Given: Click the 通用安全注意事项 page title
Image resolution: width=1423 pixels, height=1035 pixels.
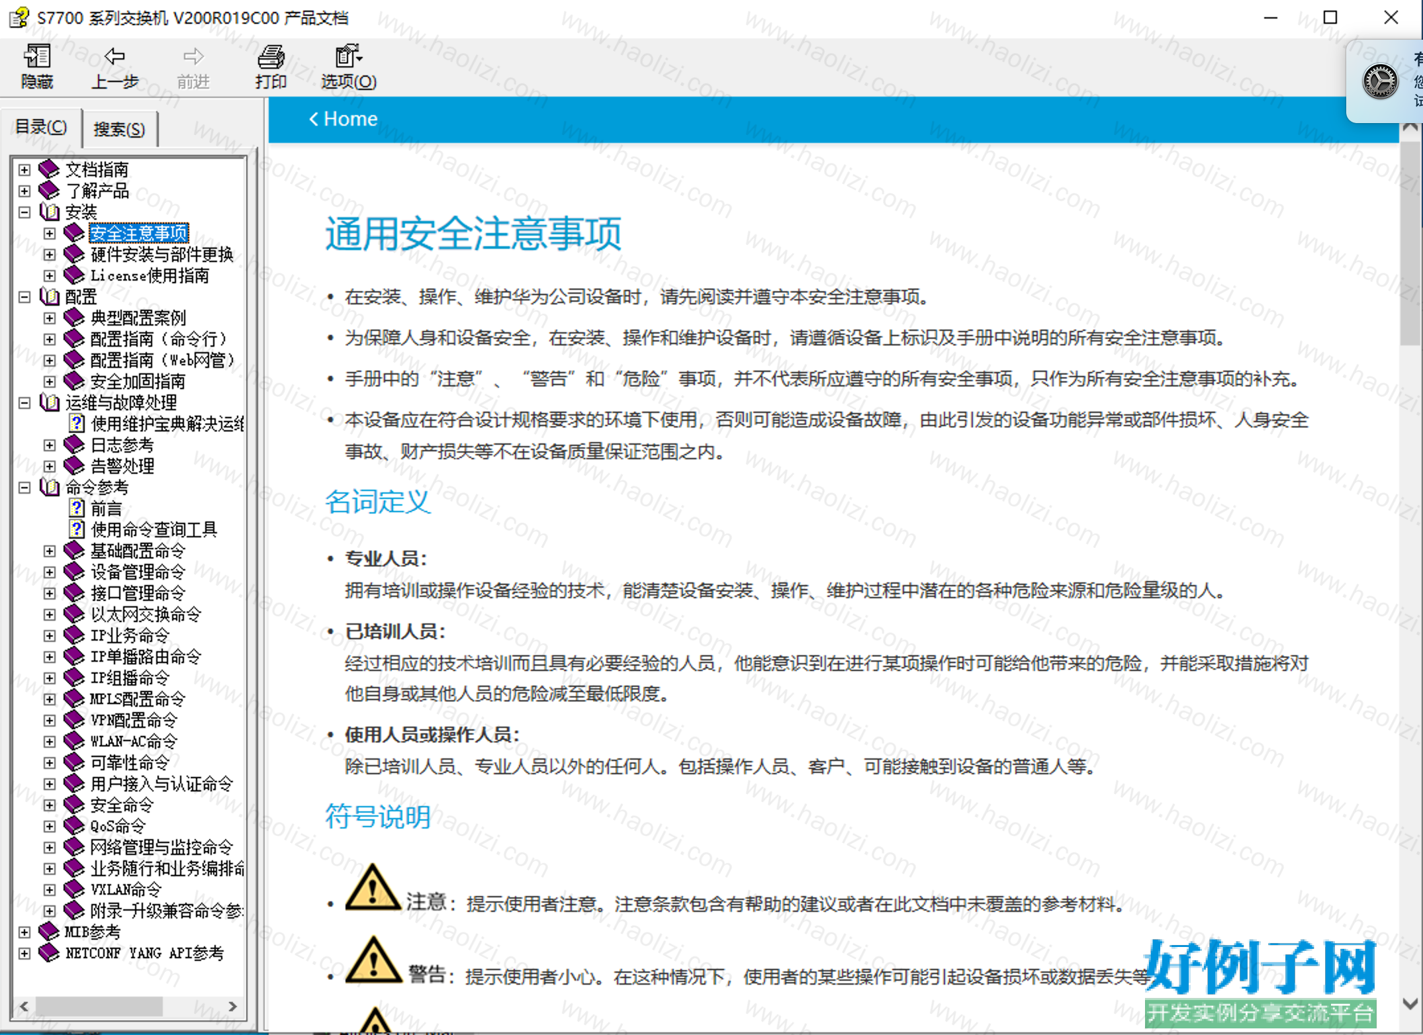Looking at the screenshot, I should tap(473, 234).
